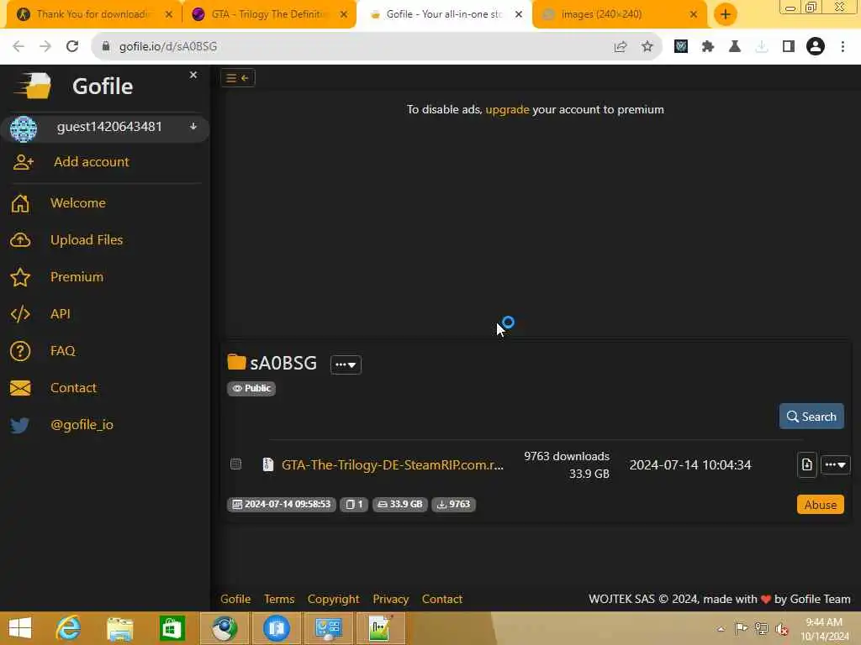Open the sA0BSG folder options dropdown

click(x=346, y=364)
